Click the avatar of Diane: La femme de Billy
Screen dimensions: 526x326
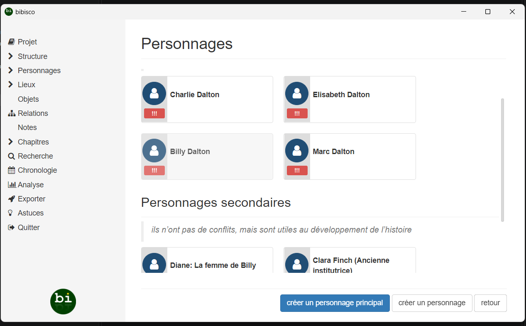click(x=154, y=263)
